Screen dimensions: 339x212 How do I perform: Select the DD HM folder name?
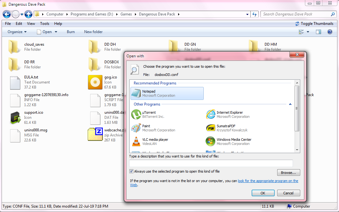(271, 44)
